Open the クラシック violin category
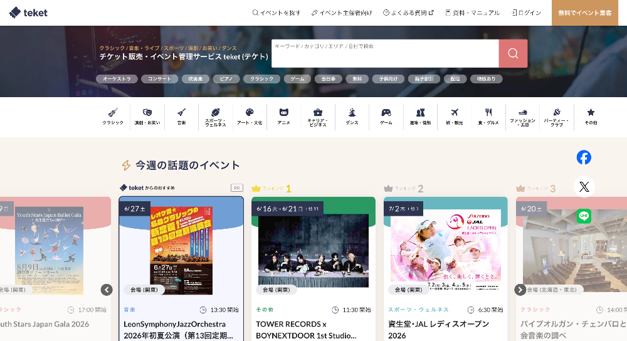Viewport: 627px width, 341px height. [x=113, y=117]
